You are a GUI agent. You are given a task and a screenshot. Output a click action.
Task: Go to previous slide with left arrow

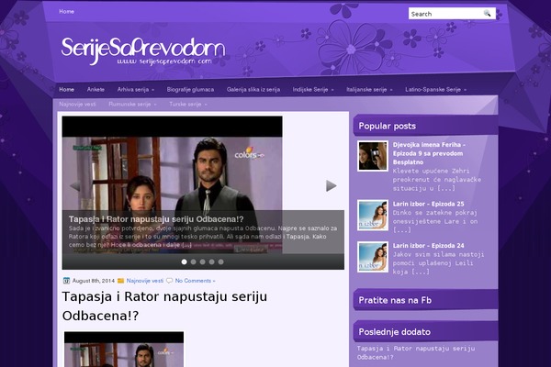75,186
